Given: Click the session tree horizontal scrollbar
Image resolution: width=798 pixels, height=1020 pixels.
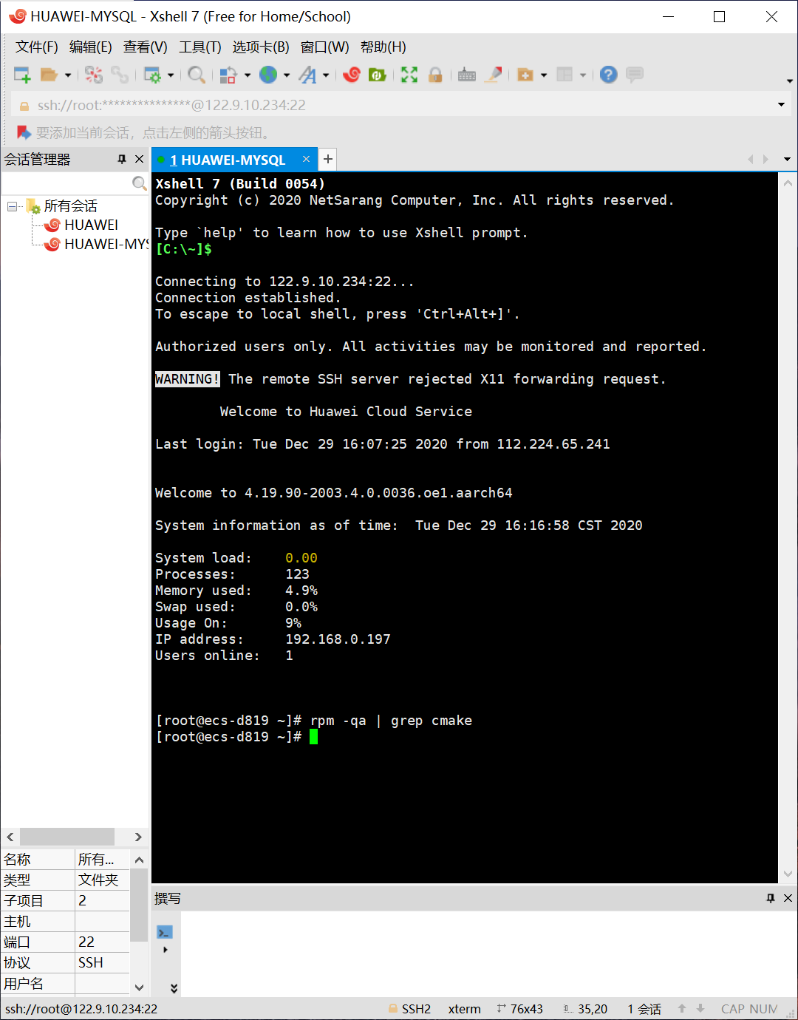Looking at the screenshot, I should point(67,837).
